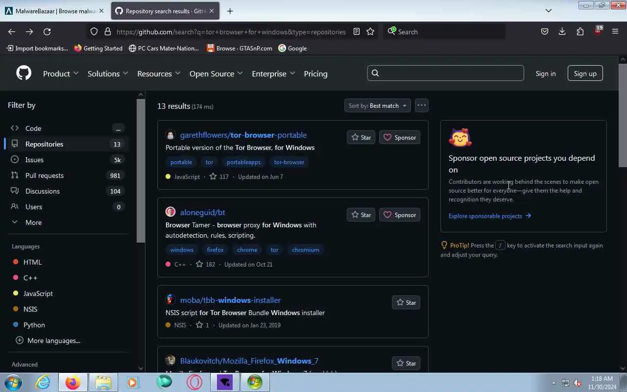Open garethflowers/tor-browser-portable repository link
The width and height of the screenshot is (627, 392).
(243, 135)
